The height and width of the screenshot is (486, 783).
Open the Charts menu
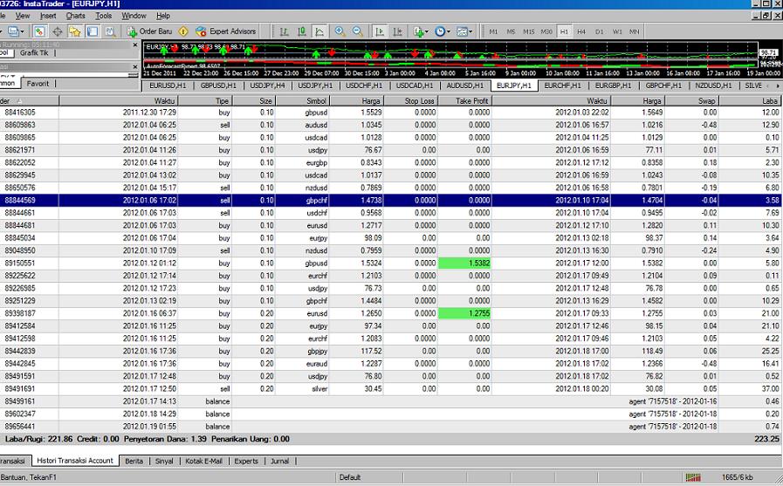(x=75, y=16)
